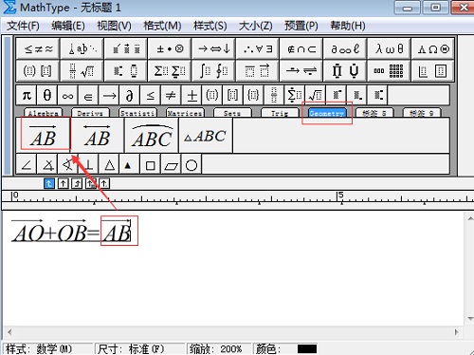Insert the right arrow from small bar

coord(109,95)
